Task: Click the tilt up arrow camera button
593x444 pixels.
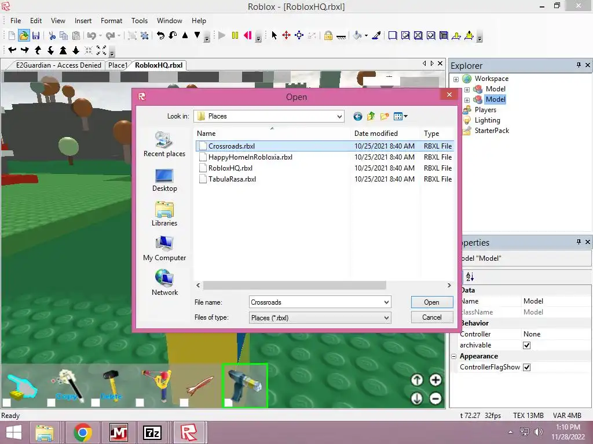Action: pyautogui.click(x=417, y=380)
